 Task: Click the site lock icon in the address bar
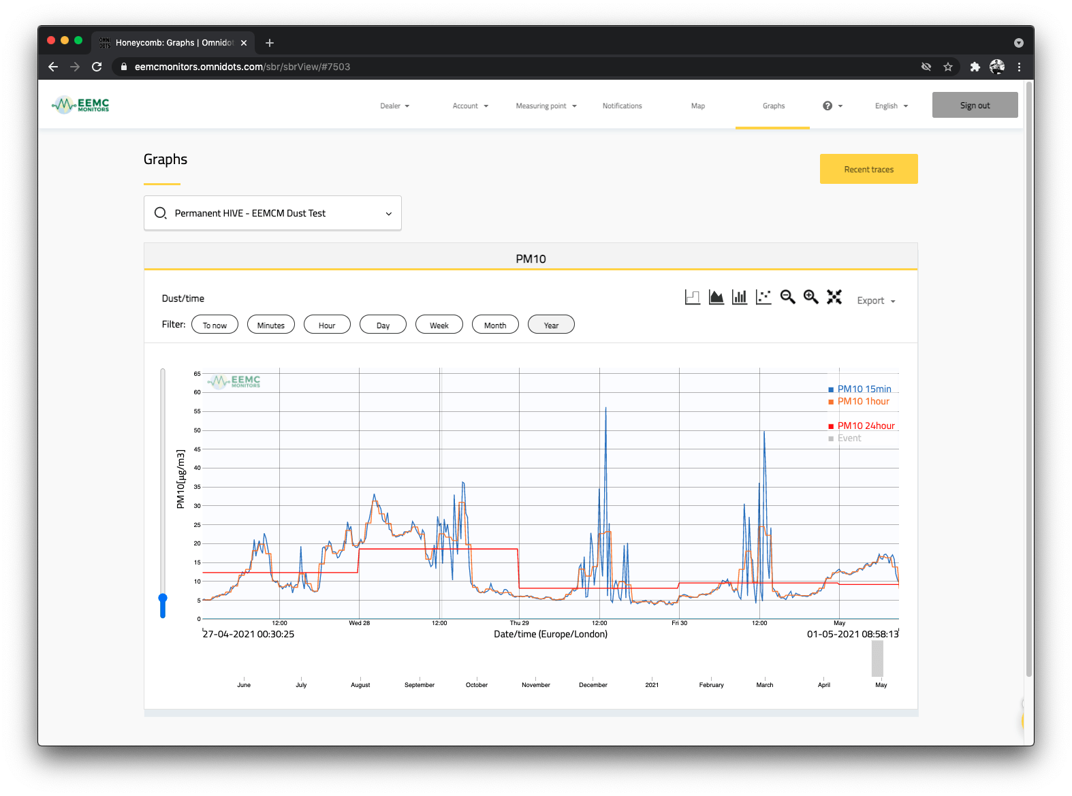point(124,67)
